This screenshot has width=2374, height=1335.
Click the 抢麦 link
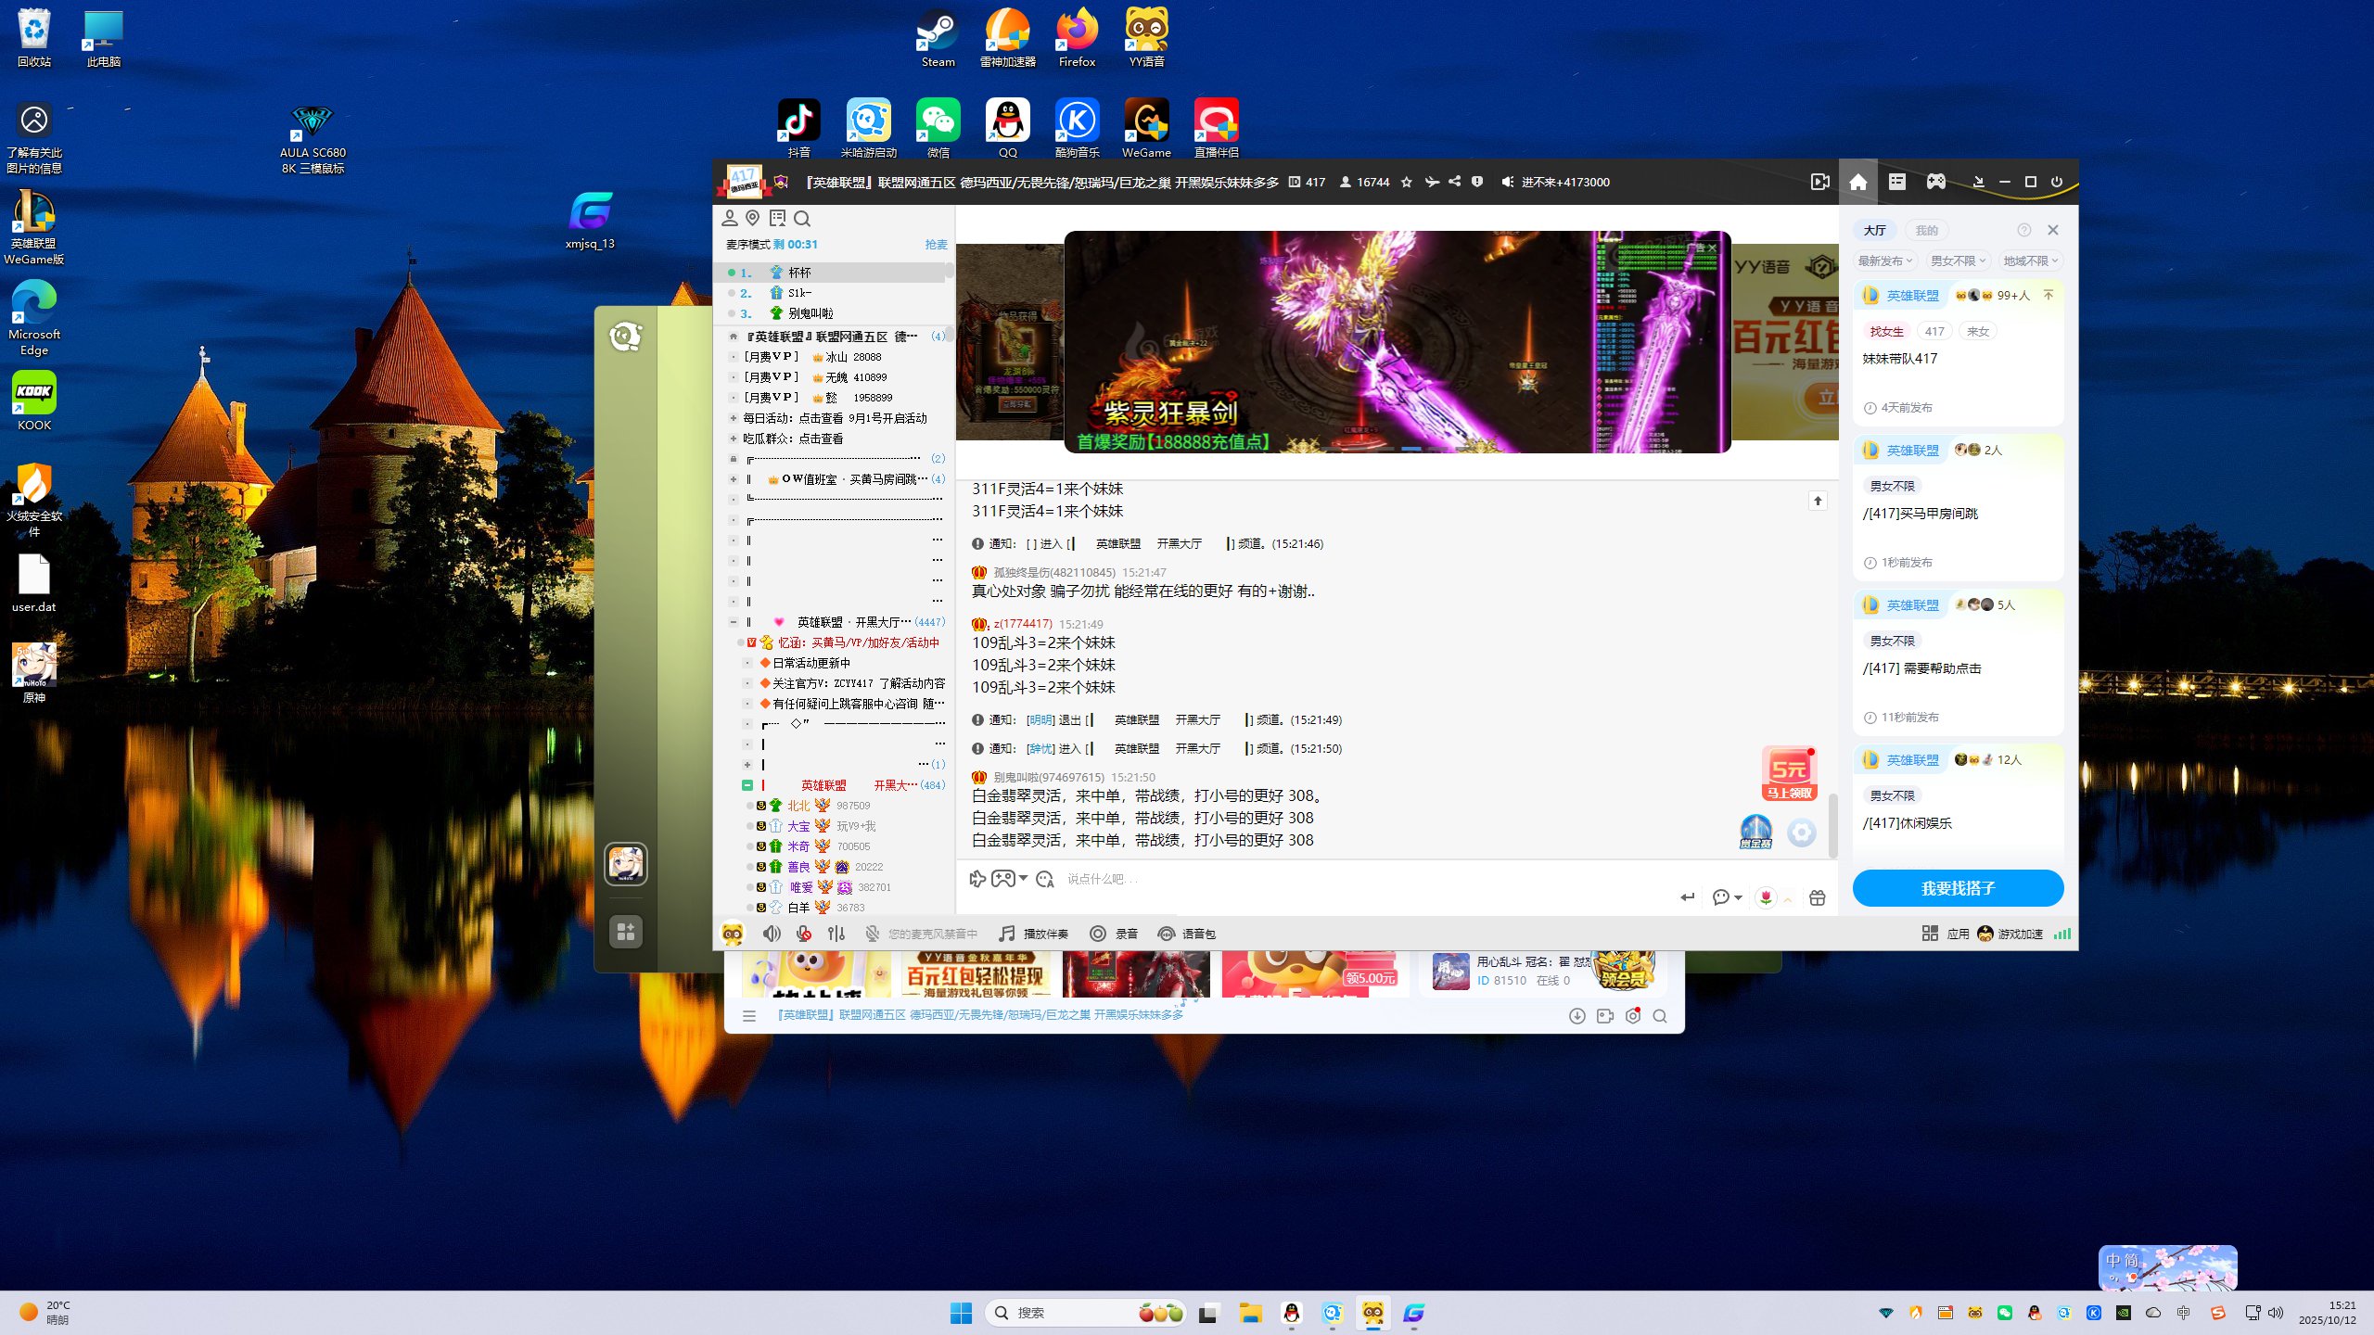[x=936, y=245]
